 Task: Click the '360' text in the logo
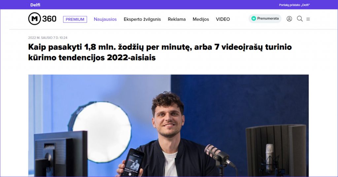tap(50, 19)
